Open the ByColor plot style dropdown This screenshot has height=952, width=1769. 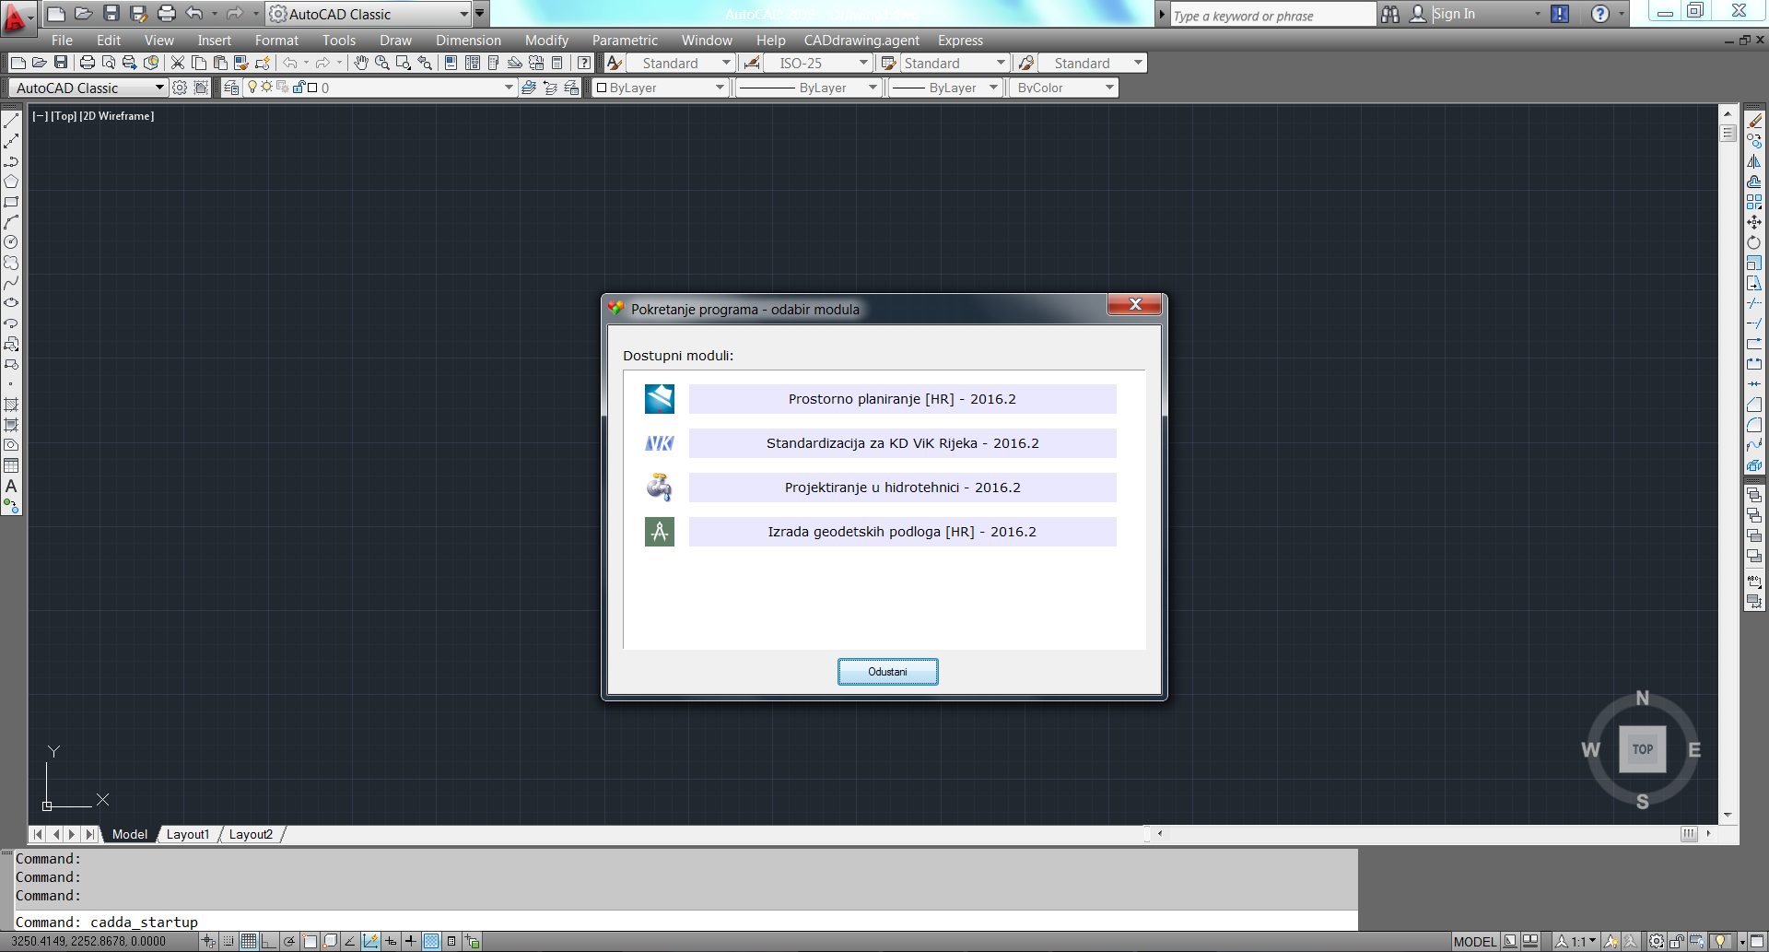point(1063,88)
